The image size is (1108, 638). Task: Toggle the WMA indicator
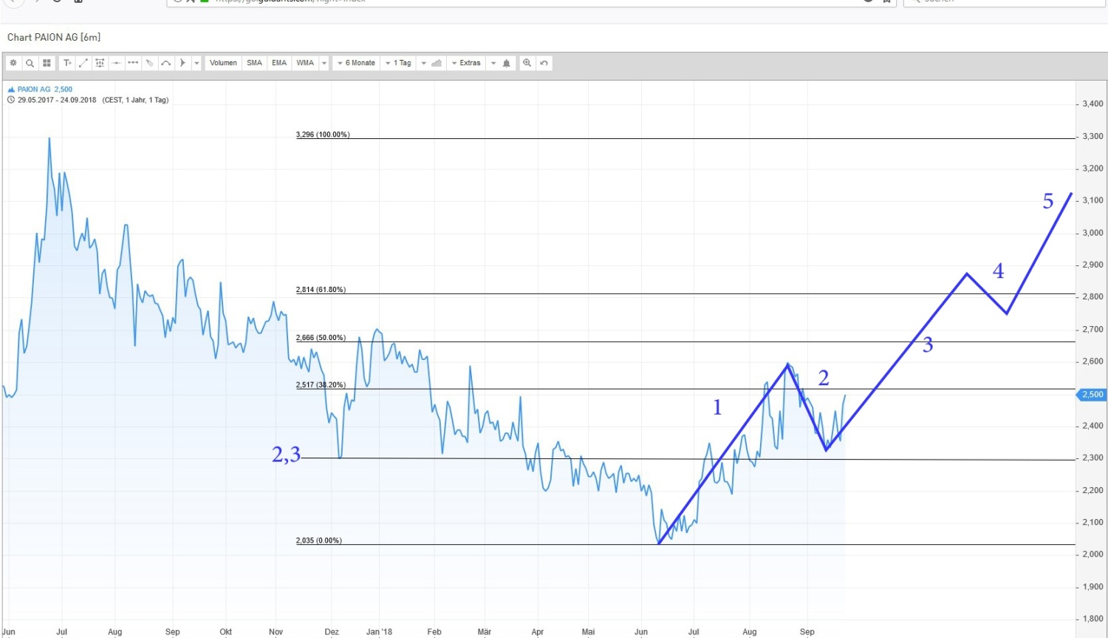tap(305, 63)
